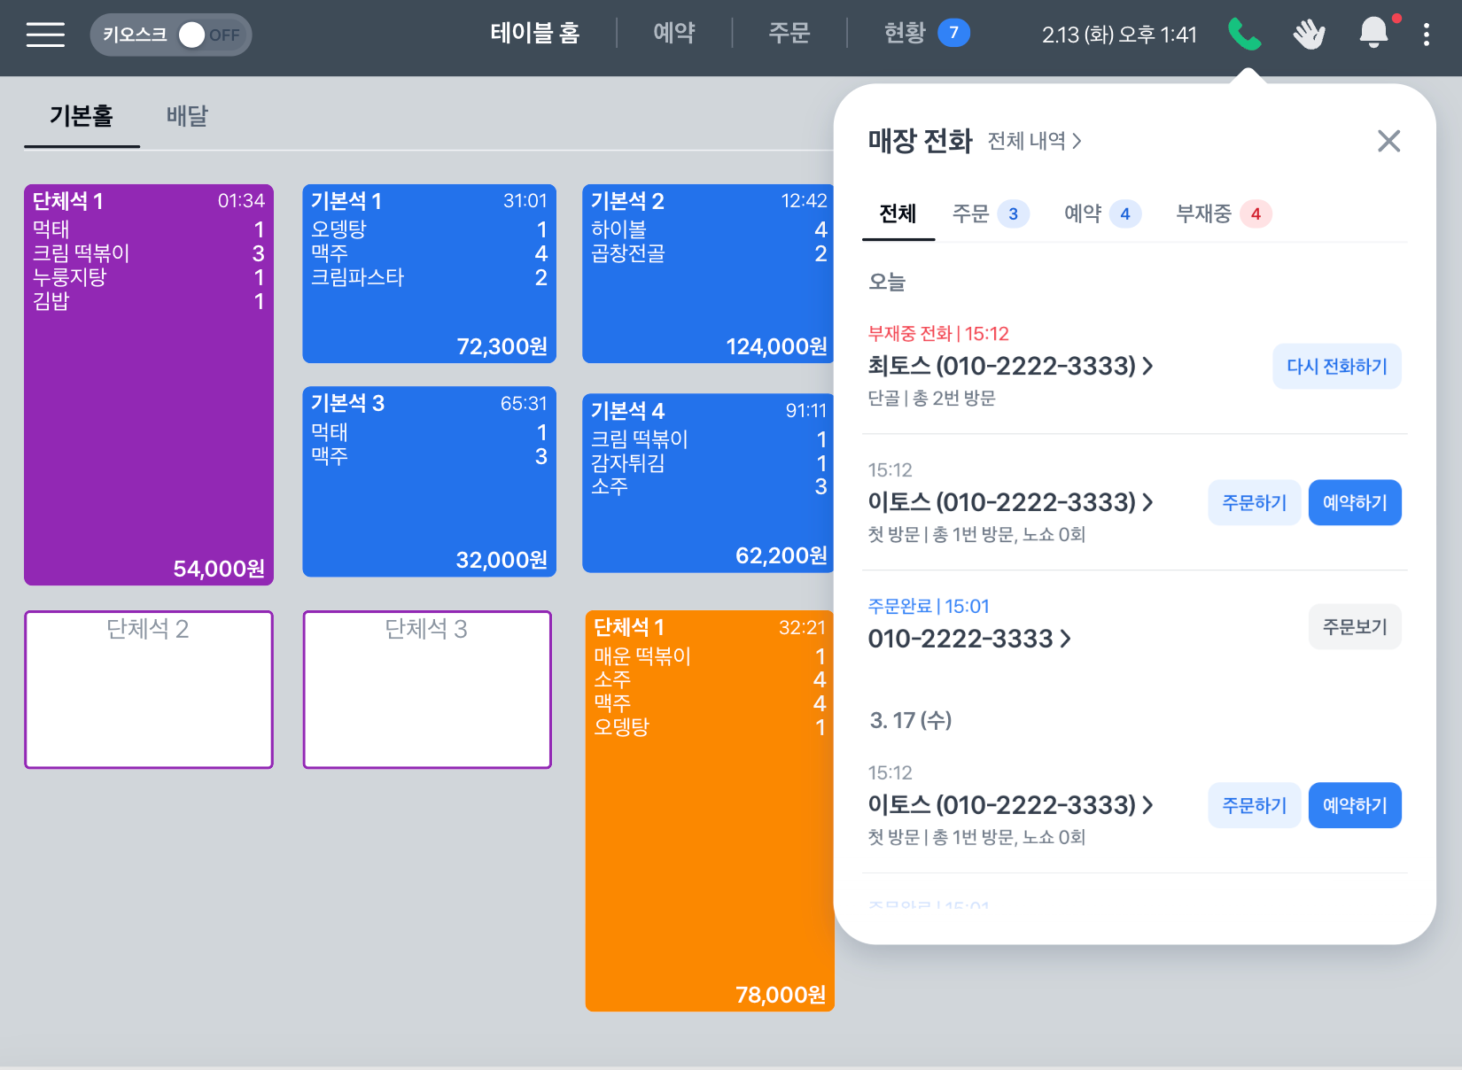Switch to the 주문 tab in call panel
This screenshot has height=1070, width=1462.
pyautogui.click(x=990, y=213)
